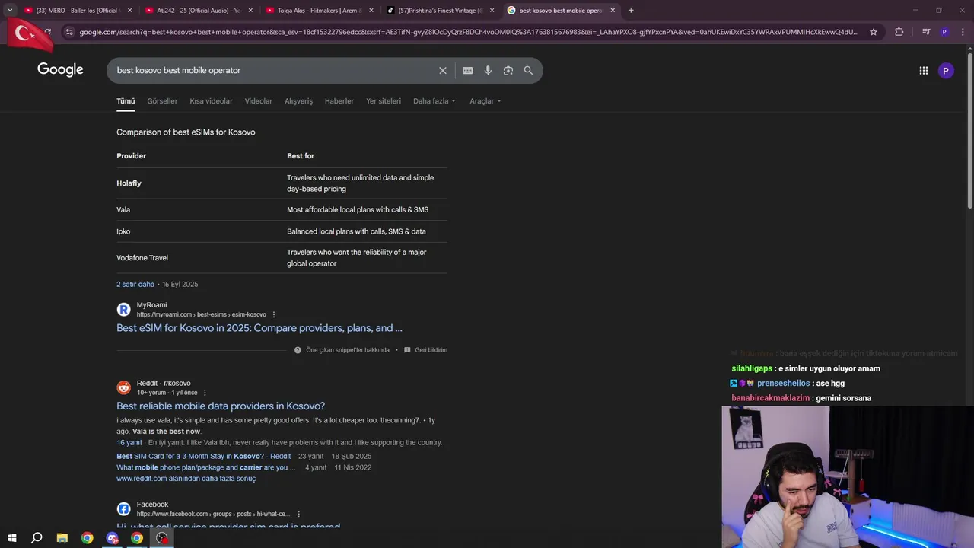Select the Kısa videolar search filter
974x548 pixels.
pyautogui.click(x=211, y=101)
